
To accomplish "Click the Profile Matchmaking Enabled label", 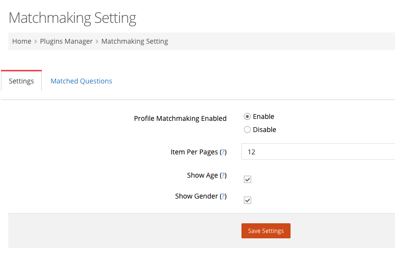I will (180, 118).
